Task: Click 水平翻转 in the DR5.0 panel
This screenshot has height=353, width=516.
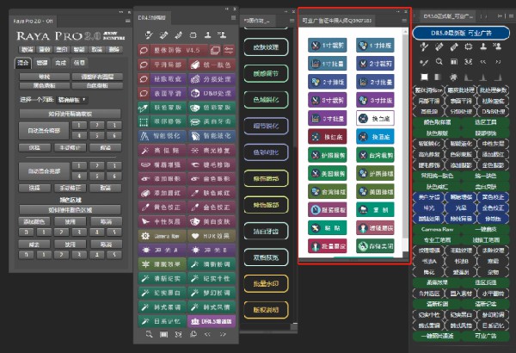Action: [x=493, y=294]
